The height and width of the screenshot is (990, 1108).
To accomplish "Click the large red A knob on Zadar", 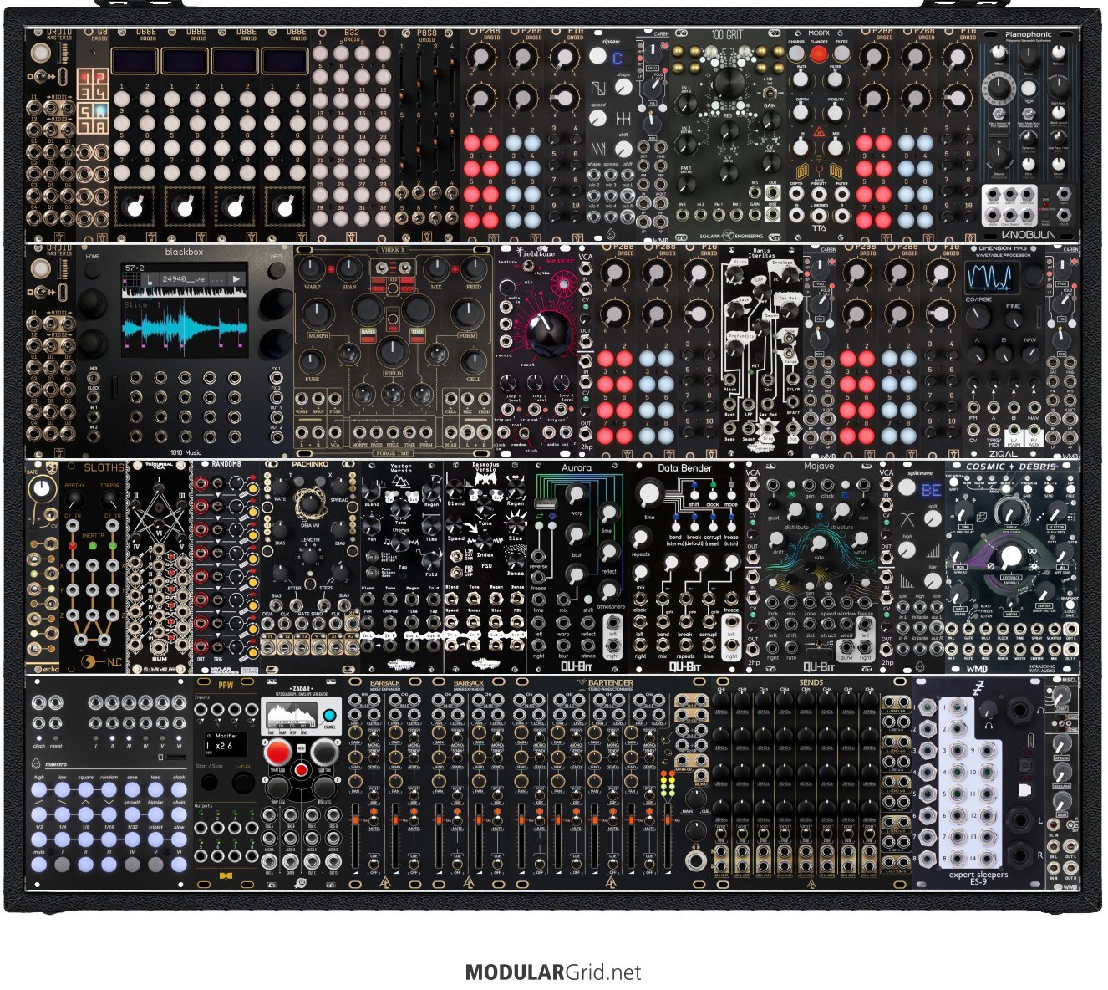I will [x=278, y=753].
